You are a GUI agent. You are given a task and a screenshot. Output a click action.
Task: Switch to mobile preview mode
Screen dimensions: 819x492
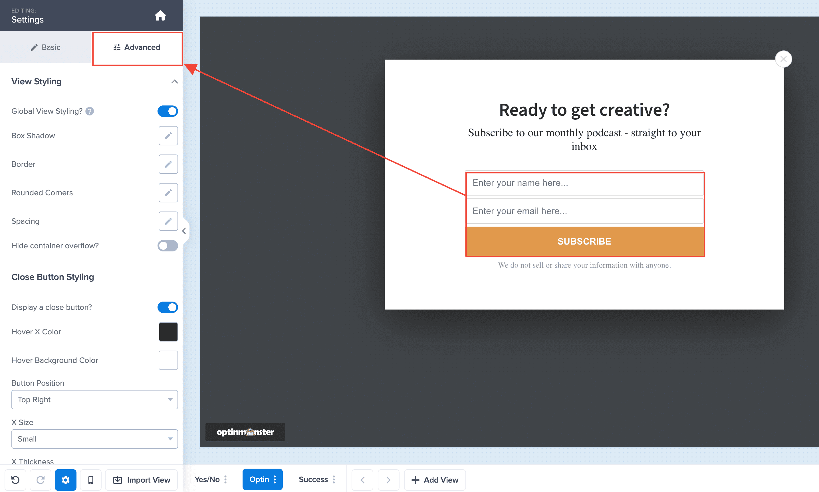pyautogui.click(x=90, y=480)
